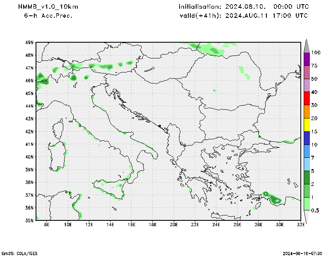Viewport: 331px width, 256px height.
Task: Click the 49N latitude axis label
Action: point(29,42)
